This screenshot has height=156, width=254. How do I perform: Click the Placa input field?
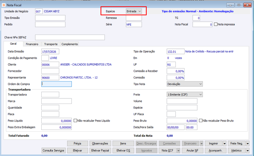[x=50, y=114]
